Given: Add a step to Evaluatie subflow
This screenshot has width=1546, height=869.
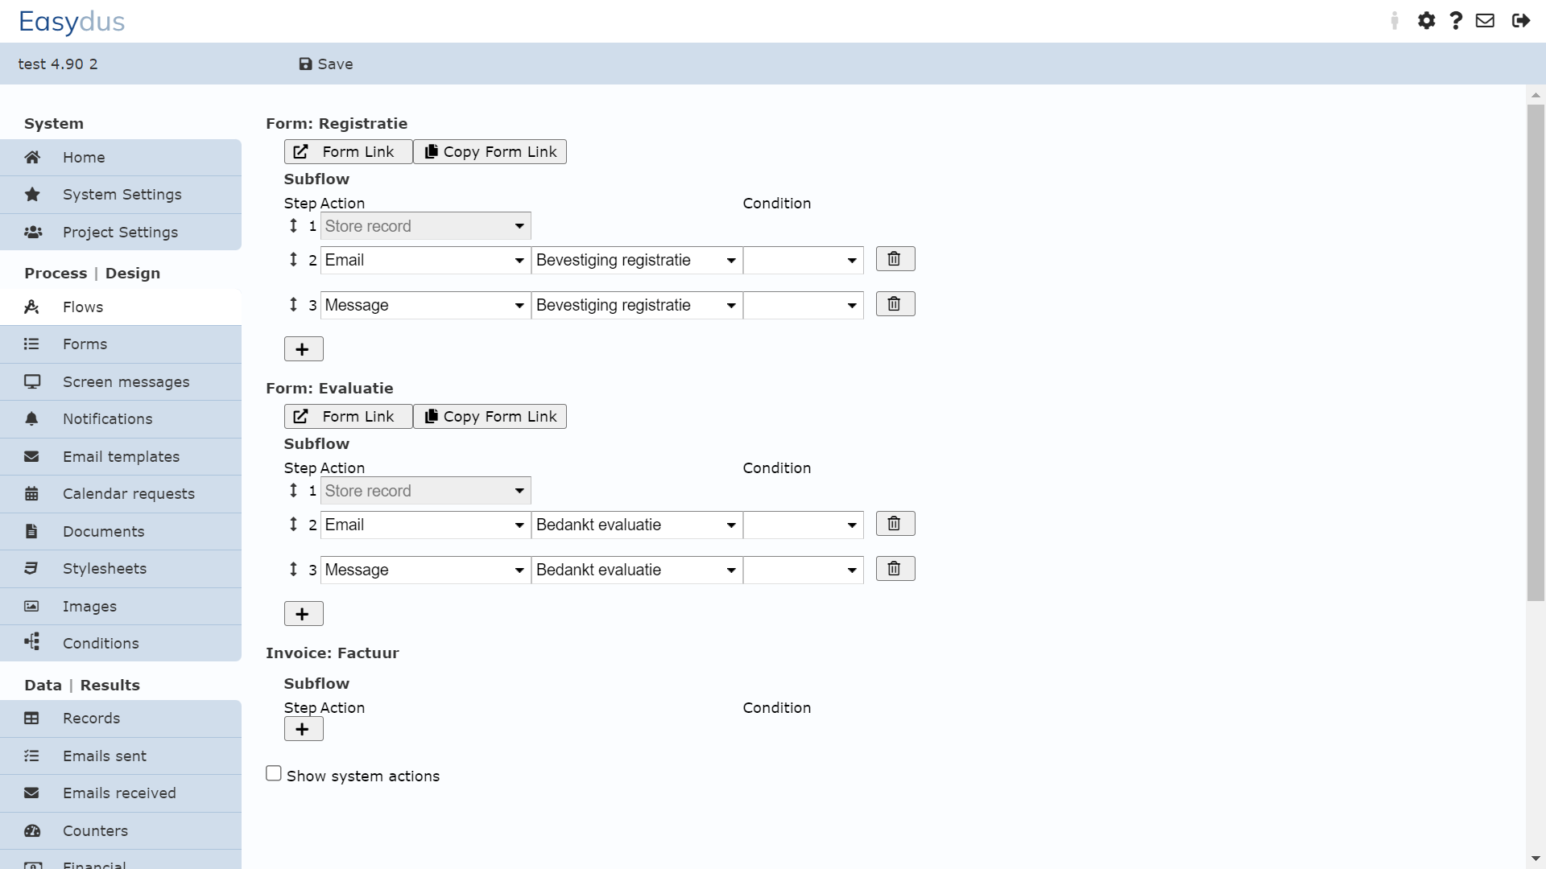Looking at the screenshot, I should tap(304, 614).
